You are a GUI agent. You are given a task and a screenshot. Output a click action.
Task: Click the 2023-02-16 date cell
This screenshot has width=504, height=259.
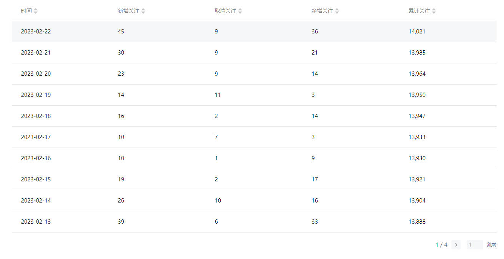click(x=36, y=158)
